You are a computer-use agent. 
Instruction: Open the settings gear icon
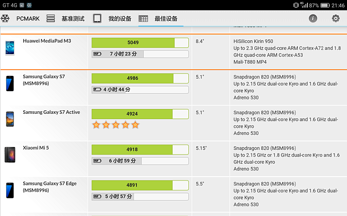(x=335, y=18)
